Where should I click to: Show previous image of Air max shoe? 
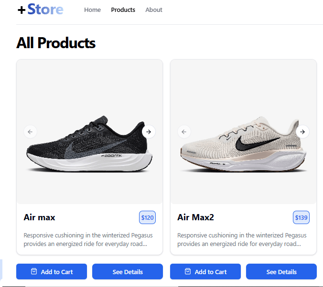click(31, 132)
